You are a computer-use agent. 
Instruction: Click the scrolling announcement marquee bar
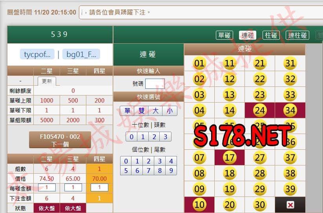tap(201, 13)
